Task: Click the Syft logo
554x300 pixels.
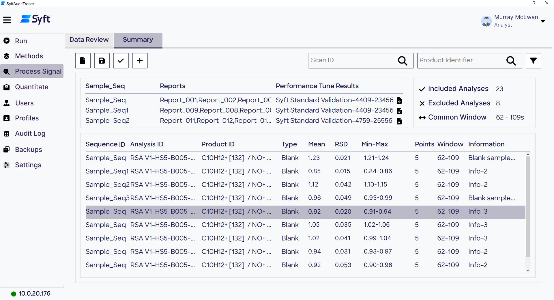Action: pyautogui.click(x=36, y=19)
